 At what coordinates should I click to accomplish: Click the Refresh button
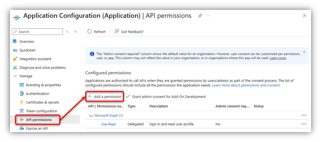point(96,32)
